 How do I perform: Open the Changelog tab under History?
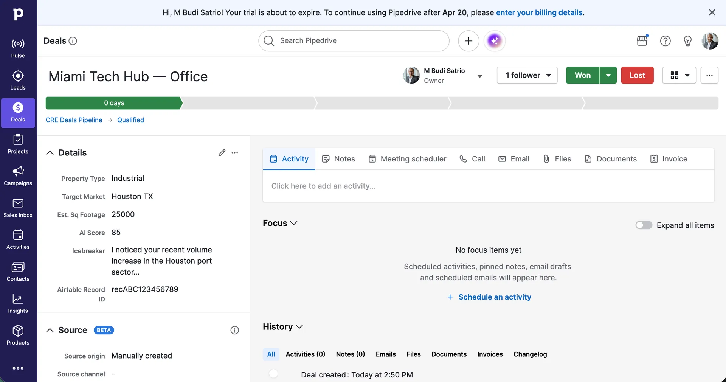[530, 354]
